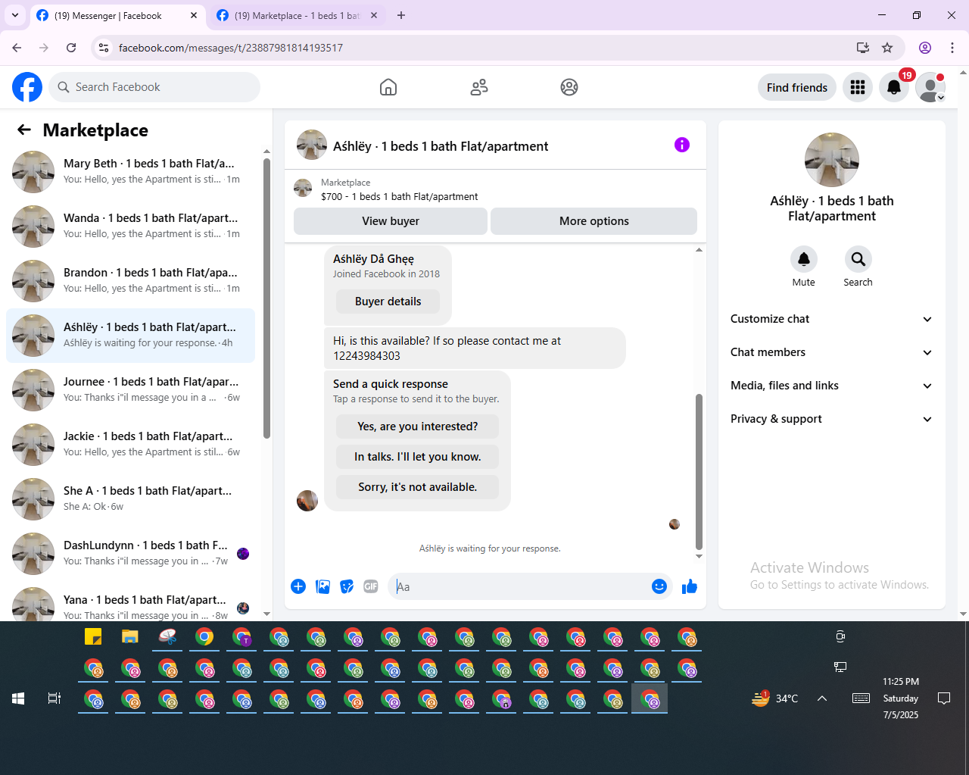Close the Marketplace browser tab
Image resolution: width=969 pixels, height=775 pixels.
tap(374, 15)
